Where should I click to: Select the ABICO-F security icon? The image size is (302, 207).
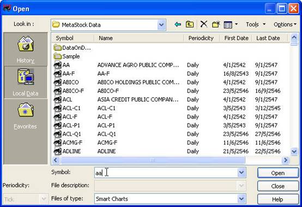pos(57,91)
